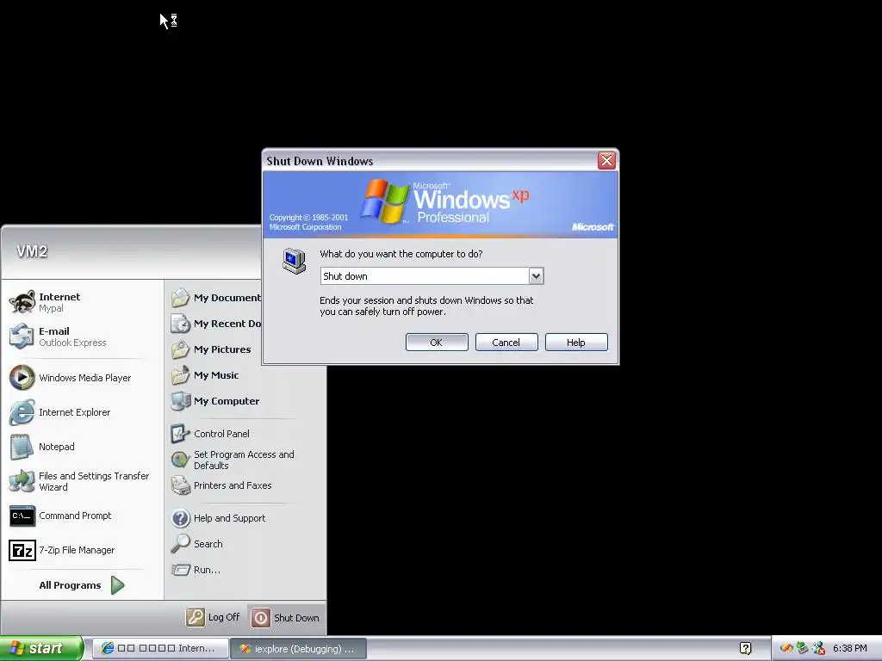Open Help in the shutdown dialog
The width and height of the screenshot is (882, 661).
(x=576, y=343)
